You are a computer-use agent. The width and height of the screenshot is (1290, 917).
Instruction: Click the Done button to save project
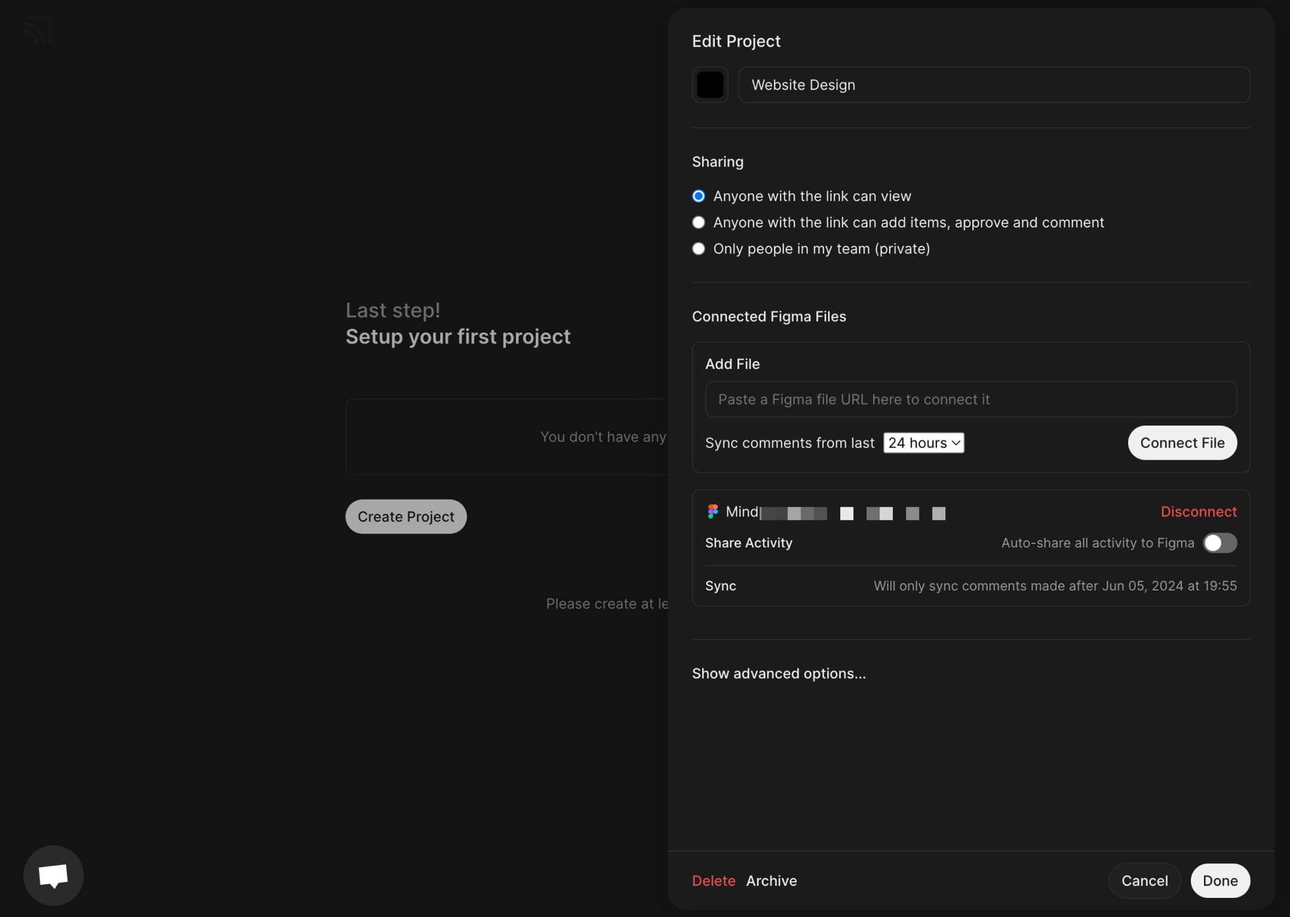tap(1220, 880)
